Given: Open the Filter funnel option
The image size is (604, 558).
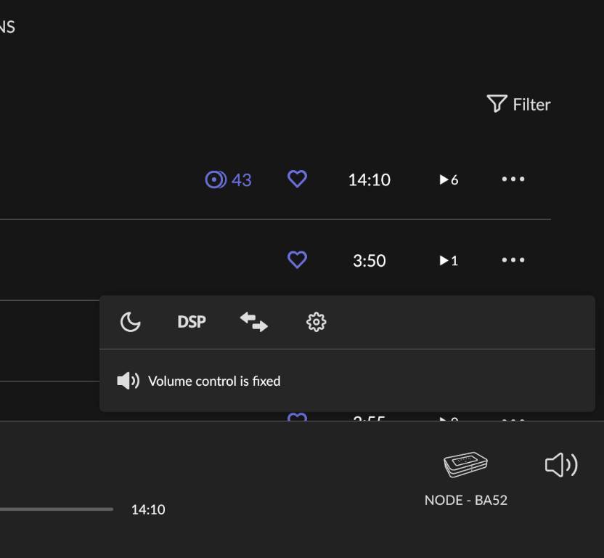Looking at the screenshot, I should click(518, 104).
